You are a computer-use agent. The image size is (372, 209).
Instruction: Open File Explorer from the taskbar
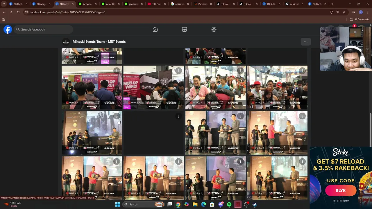pyautogui.click(x=195, y=204)
